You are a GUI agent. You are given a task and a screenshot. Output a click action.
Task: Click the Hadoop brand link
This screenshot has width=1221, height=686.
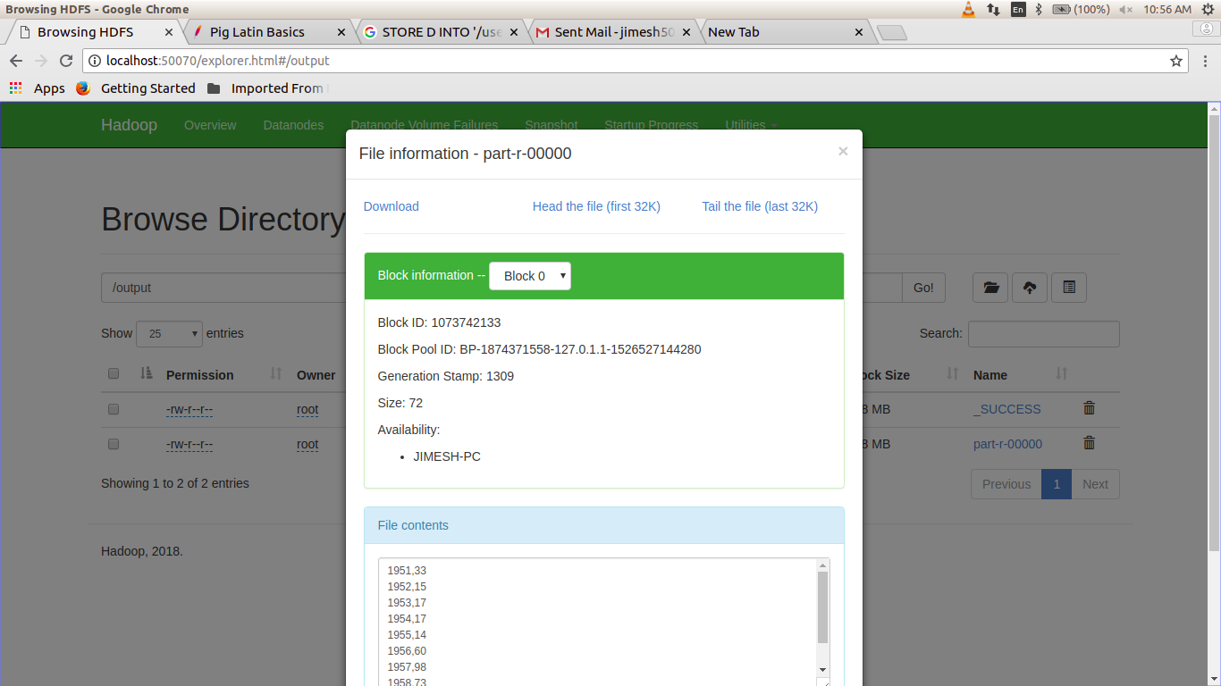129,125
